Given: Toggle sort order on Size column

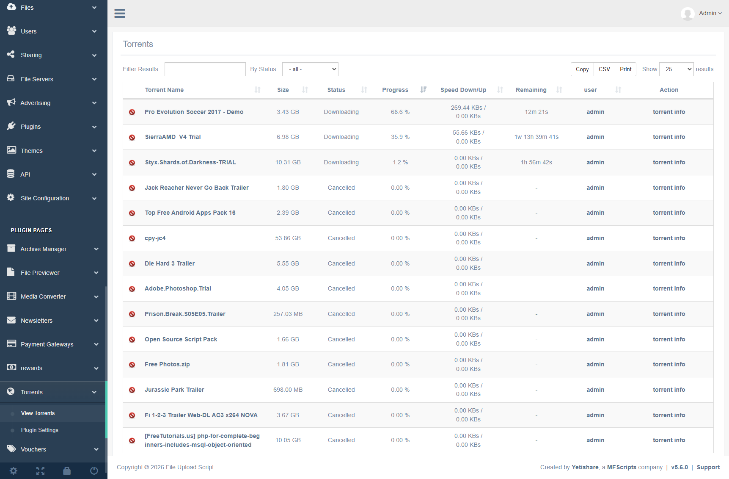Looking at the screenshot, I should pyautogui.click(x=283, y=90).
